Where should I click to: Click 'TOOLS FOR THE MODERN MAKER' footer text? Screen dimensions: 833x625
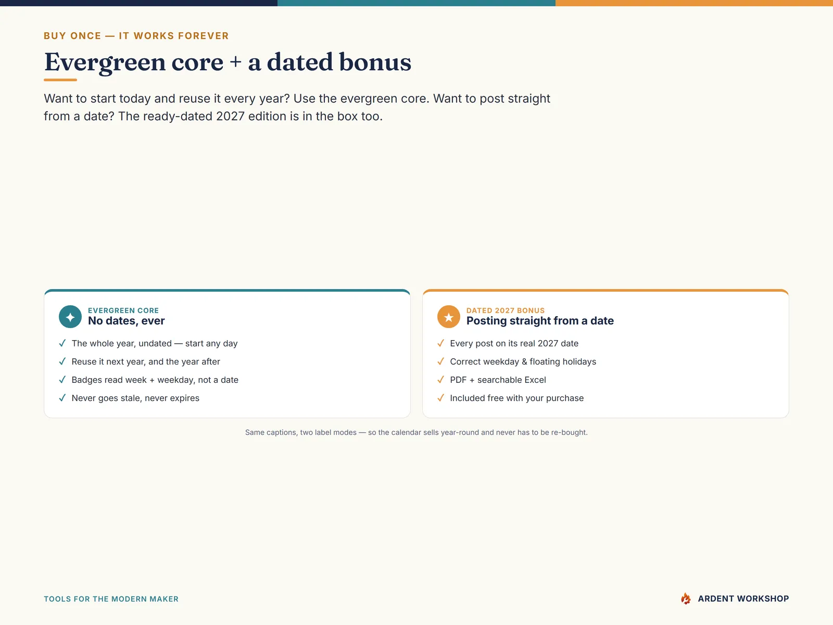click(x=111, y=599)
